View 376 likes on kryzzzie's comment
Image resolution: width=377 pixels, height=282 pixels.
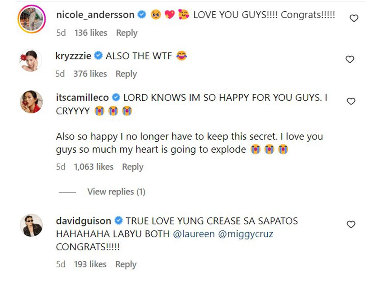point(90,74)
